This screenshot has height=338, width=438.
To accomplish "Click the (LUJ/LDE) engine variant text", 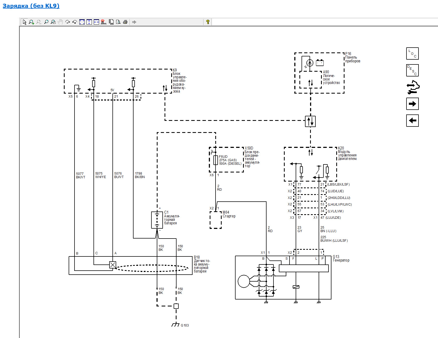I will pos(333,218).
